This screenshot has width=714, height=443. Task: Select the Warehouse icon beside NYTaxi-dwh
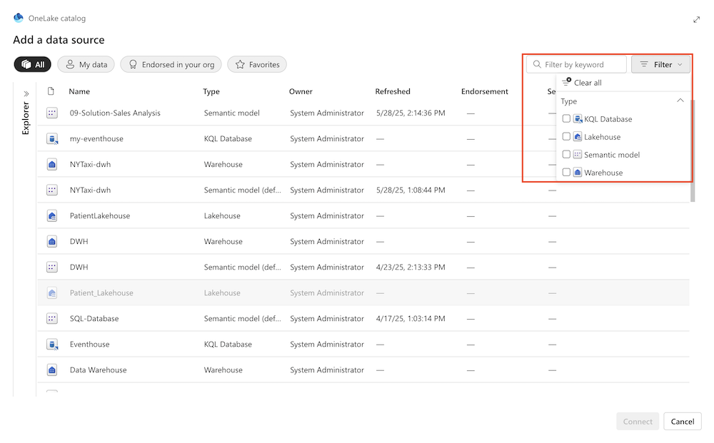(x=51, y=164)
